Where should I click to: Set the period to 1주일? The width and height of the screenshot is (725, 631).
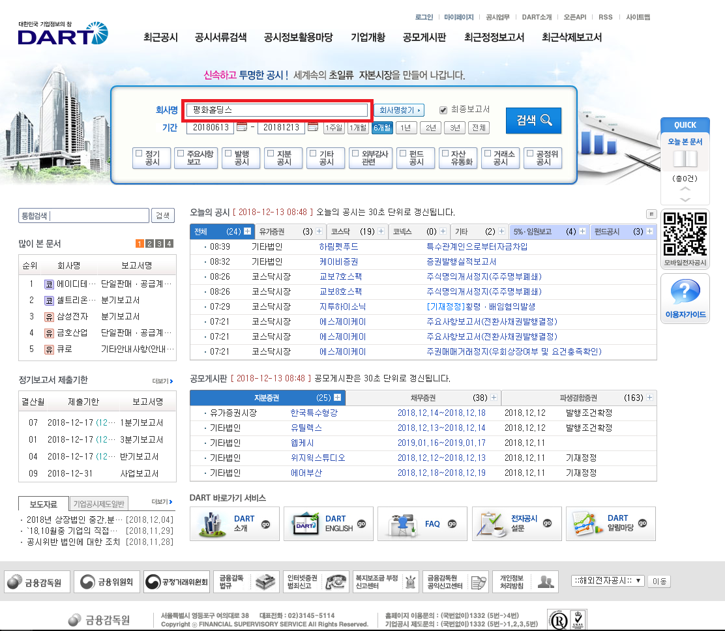point(334,128)
